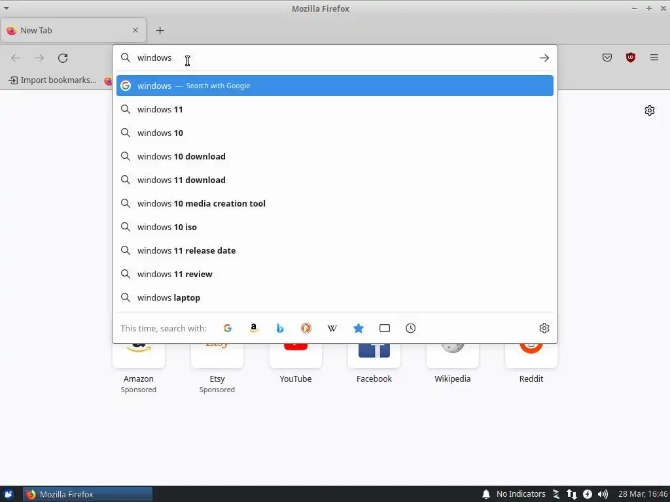Image resolution: width=670 pixels, height=502 pixels.
Task: Choose 'windows 11 release date' suggestion
Action: click(334, 250)
